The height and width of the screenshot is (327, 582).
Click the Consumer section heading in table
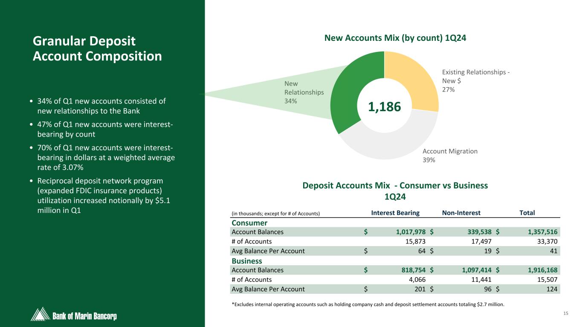click(249, 223)
